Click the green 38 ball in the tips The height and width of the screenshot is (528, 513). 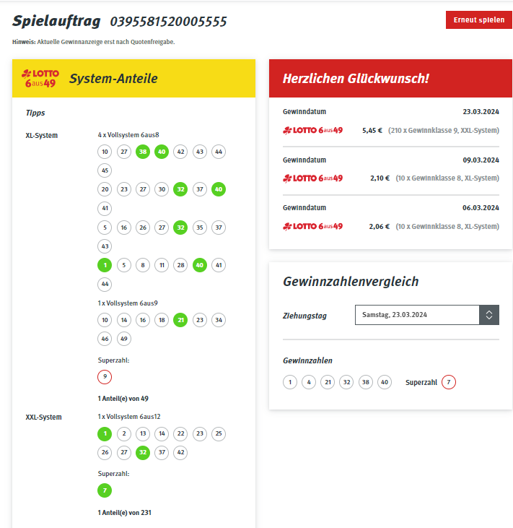pos(143,152)
